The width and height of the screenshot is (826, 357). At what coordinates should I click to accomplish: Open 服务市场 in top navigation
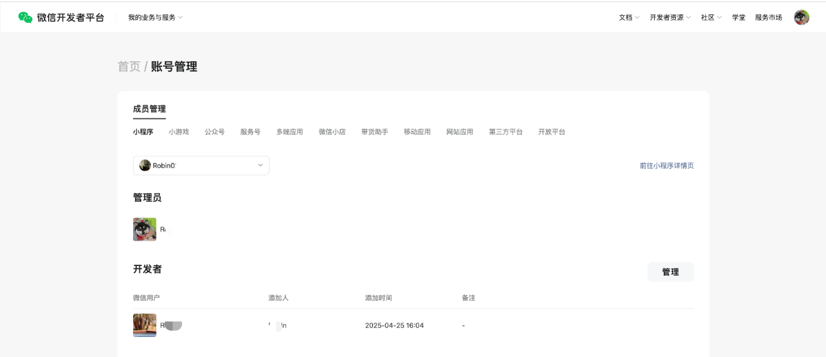tap(768, 17)
